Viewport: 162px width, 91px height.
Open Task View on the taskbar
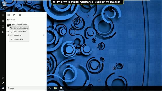(x=49, y=88)
